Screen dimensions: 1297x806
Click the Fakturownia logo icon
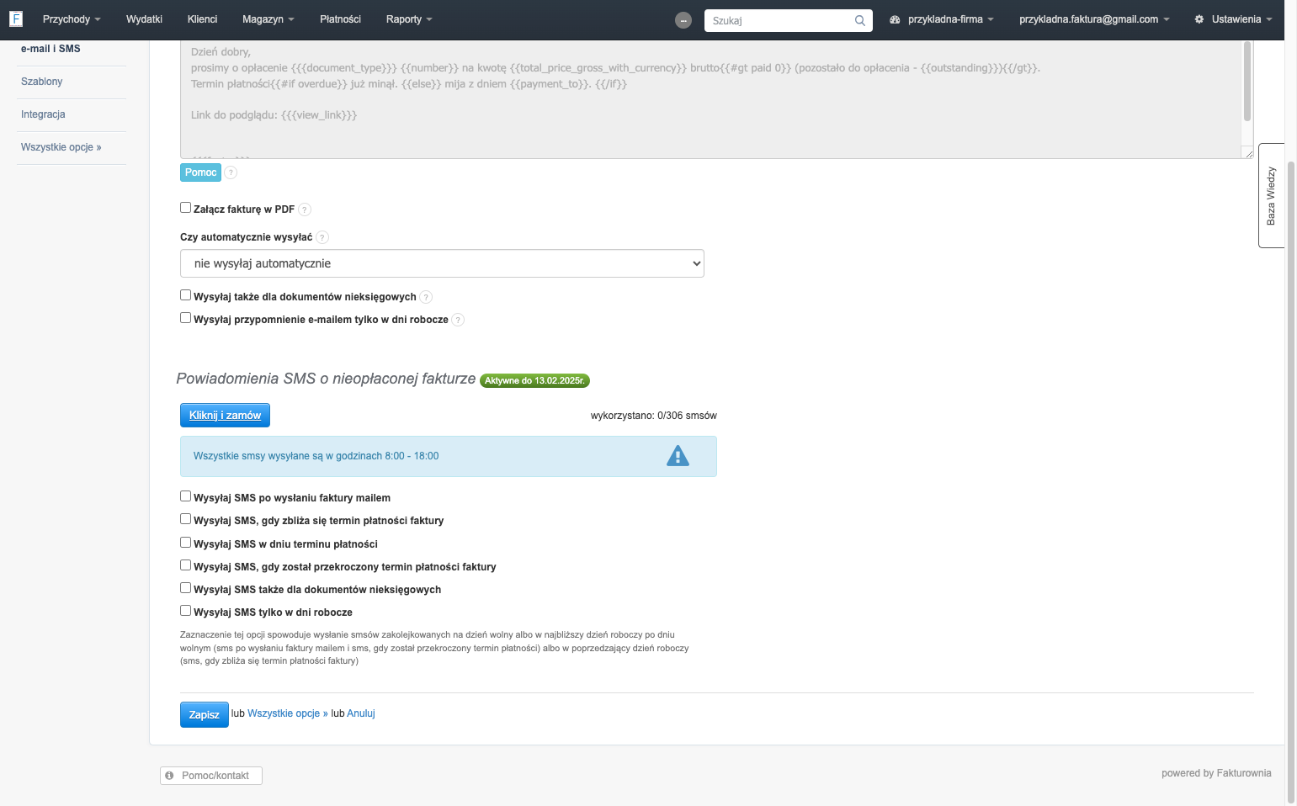click(x=15, y=19)
